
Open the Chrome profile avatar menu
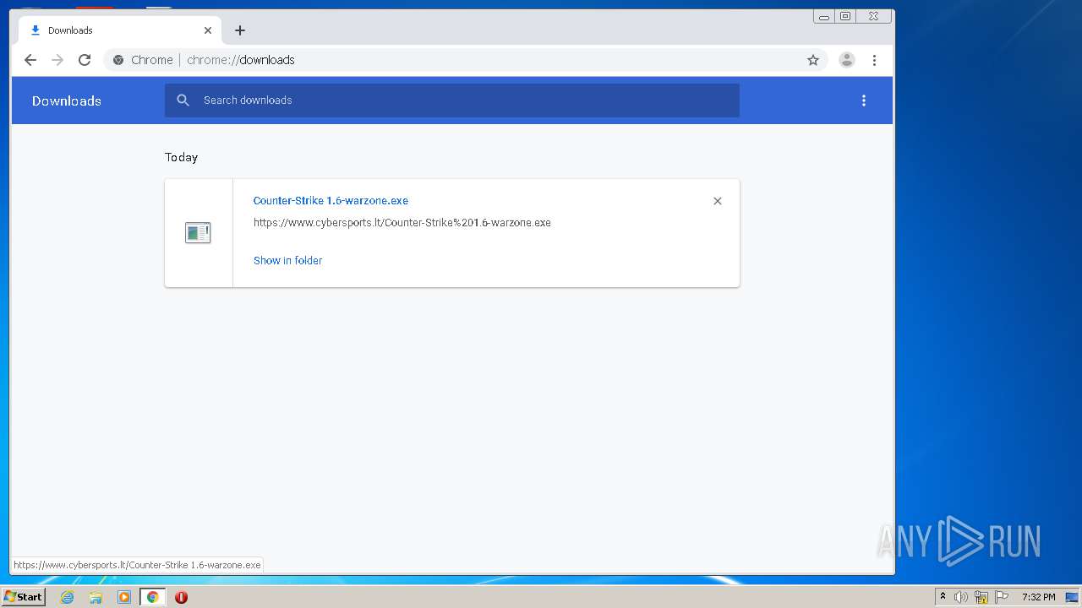(x=847, y=60)
